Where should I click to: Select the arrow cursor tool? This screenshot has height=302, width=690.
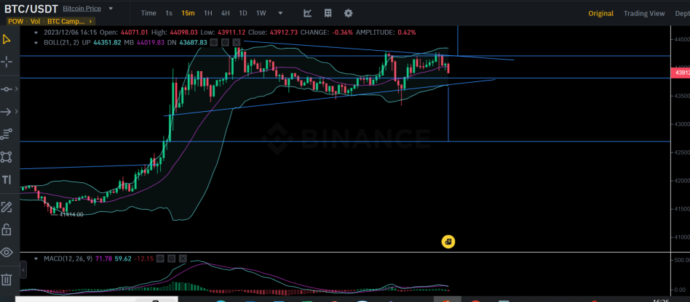pyautogui.click(x=7, y=39)
